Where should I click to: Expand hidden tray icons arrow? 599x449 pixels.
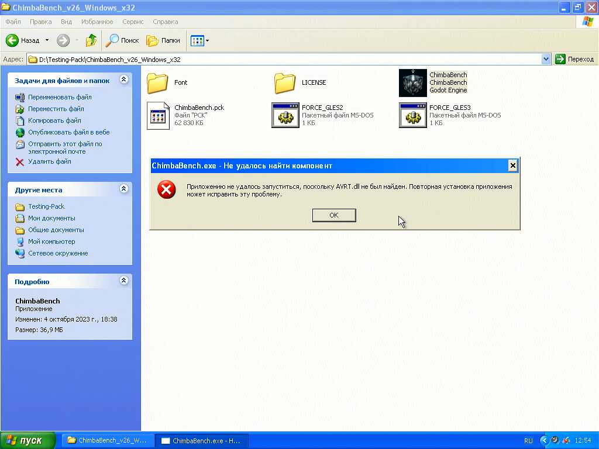click(x=544, y=441)
